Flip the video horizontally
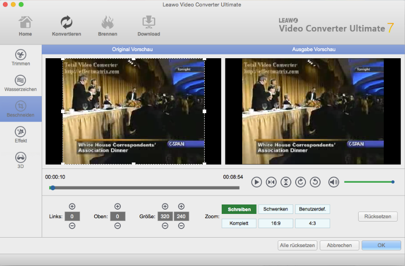 271,182
